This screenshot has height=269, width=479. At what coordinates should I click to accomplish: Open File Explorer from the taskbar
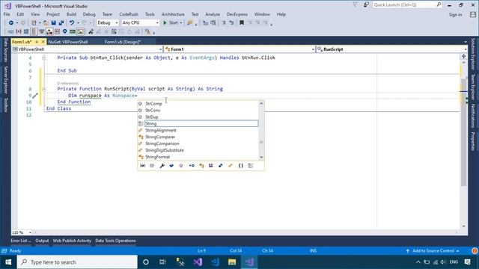(232, 262)
